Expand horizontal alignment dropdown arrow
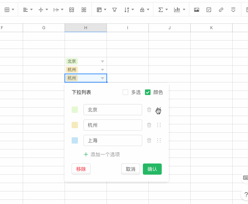This screenshot has width=248, height=204. [x=31, y=9]
